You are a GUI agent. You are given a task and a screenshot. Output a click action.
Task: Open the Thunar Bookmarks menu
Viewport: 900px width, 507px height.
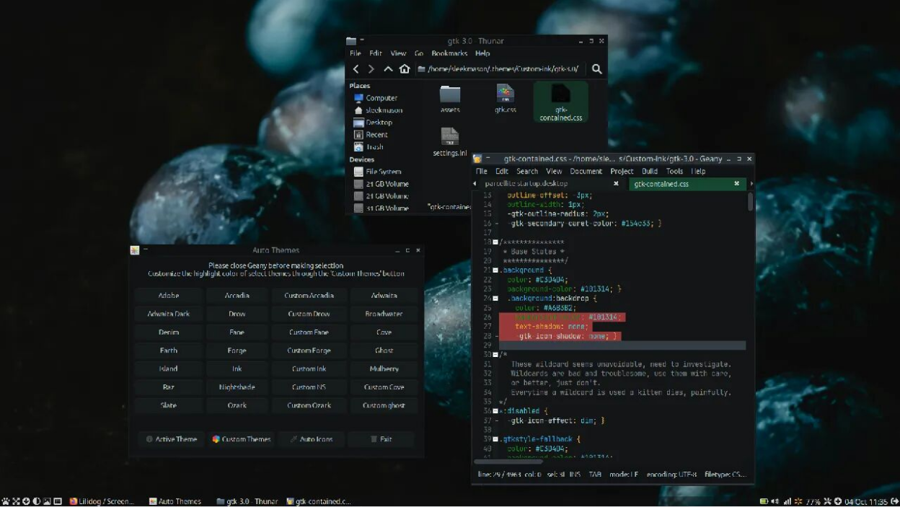(449, 53)
